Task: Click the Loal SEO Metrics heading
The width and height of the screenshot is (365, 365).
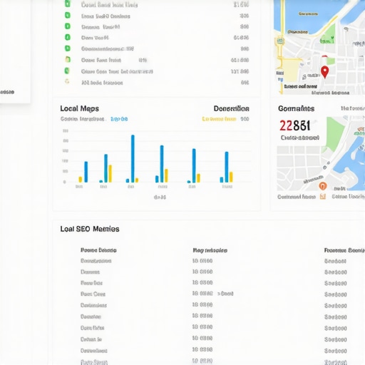Action: pyautogui.click(x=90, y=229)
